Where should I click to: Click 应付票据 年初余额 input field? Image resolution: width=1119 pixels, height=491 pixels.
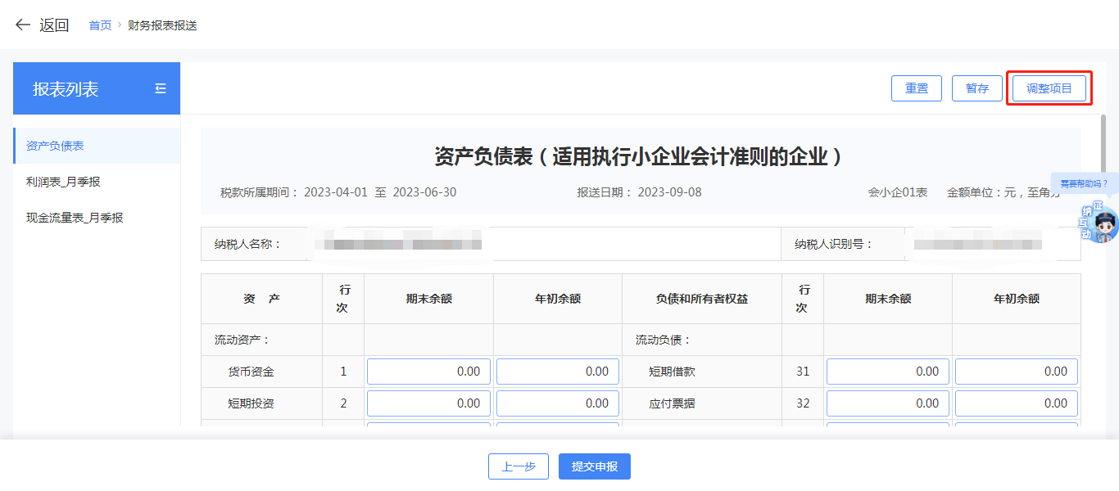coord(1016,403)
